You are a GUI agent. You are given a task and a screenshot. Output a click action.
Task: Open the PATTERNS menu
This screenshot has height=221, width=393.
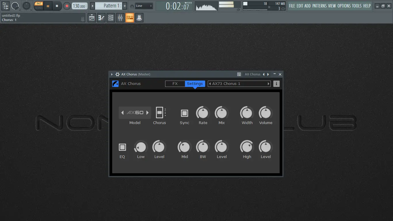[x=319, y=6]
